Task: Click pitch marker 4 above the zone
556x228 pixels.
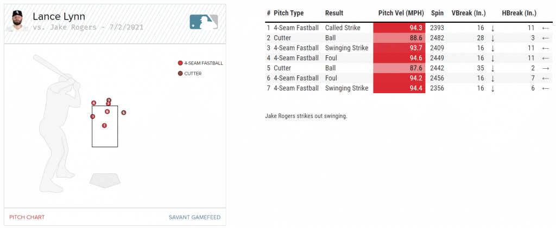Action: pyautogui.click(x=94, y=103)
